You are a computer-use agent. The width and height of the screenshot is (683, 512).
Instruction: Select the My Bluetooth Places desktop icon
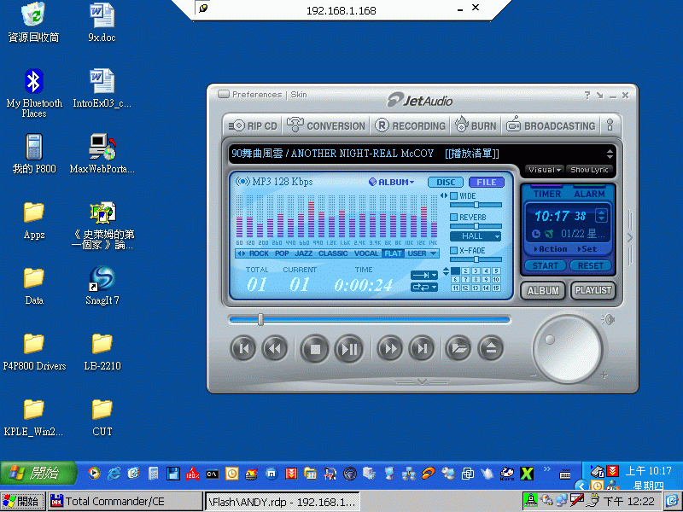pos(34,93)
